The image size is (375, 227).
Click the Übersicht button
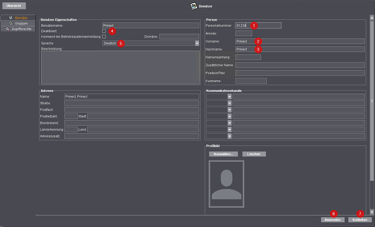[x=13, y=6]
